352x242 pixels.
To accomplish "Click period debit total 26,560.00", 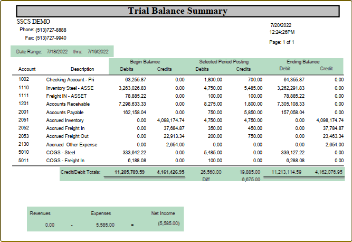I will (x=211, y=172).
